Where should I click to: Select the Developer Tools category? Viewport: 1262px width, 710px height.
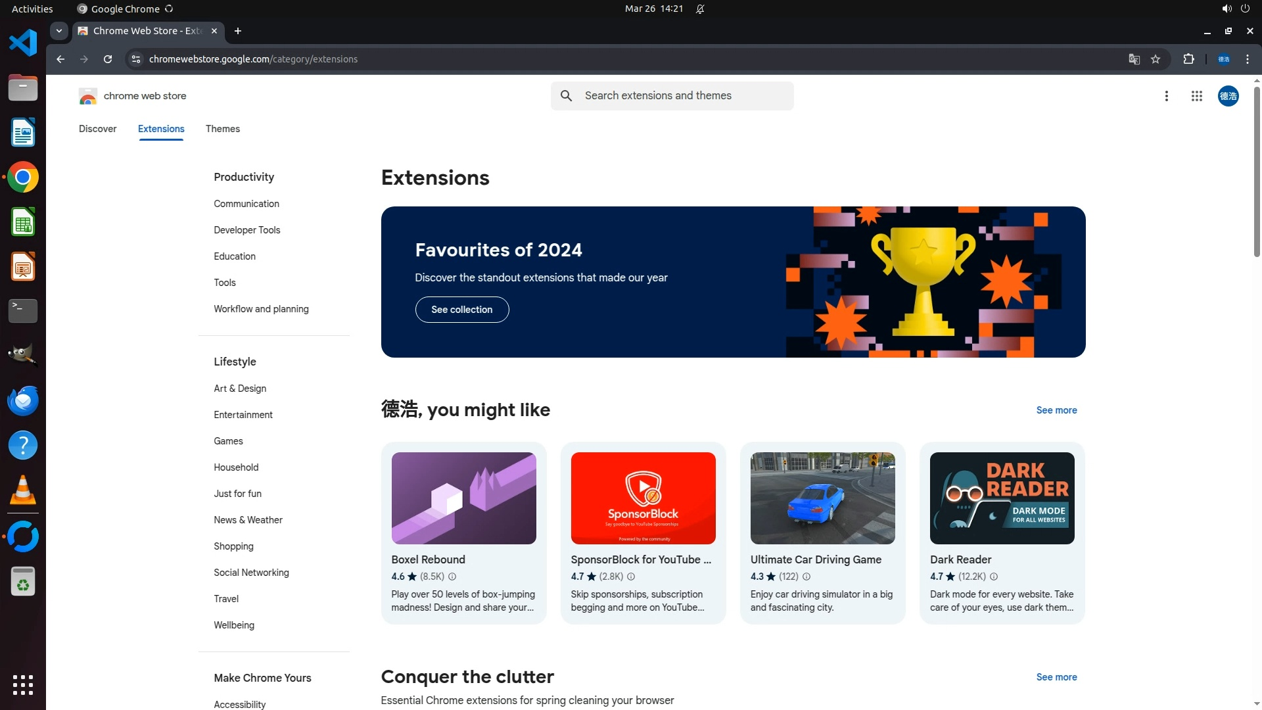pyautogui.click(x=246, y=230)
